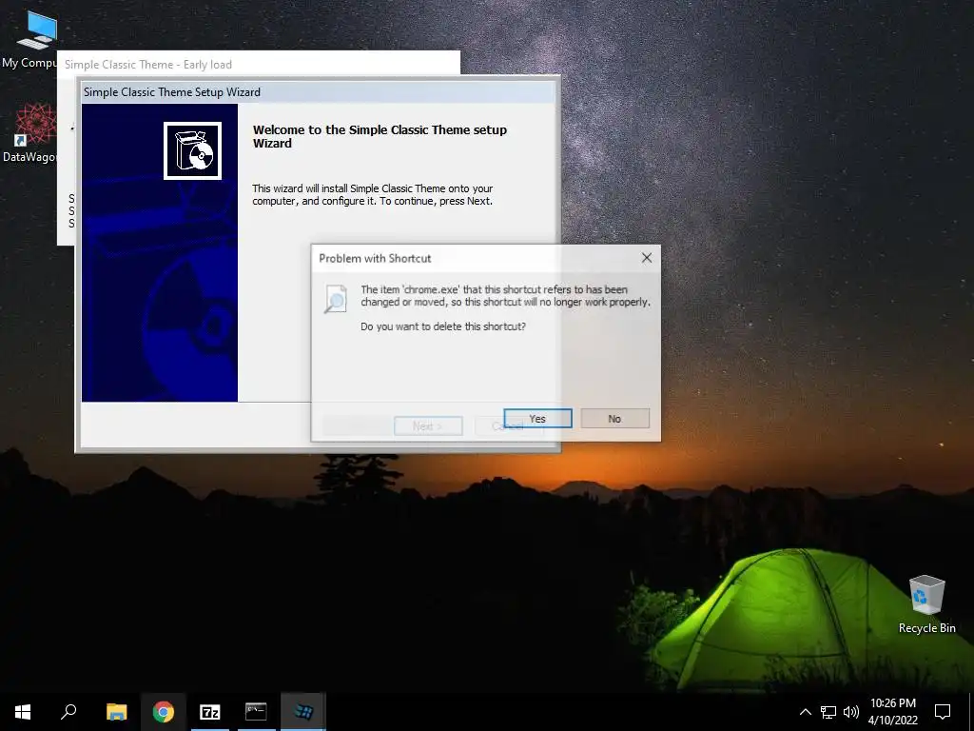Select Simple Classic Theme taskbar icon
974x731 pixels.
[x=303, y=712]
